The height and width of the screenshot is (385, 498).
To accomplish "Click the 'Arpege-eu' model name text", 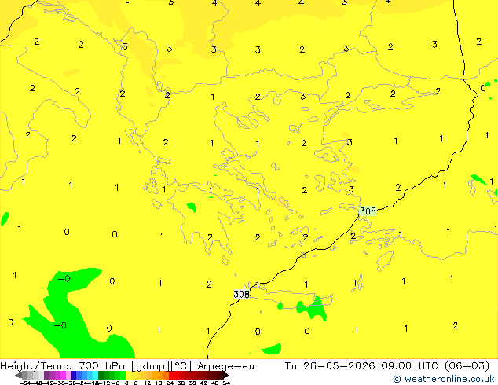I will pos(225,366).
